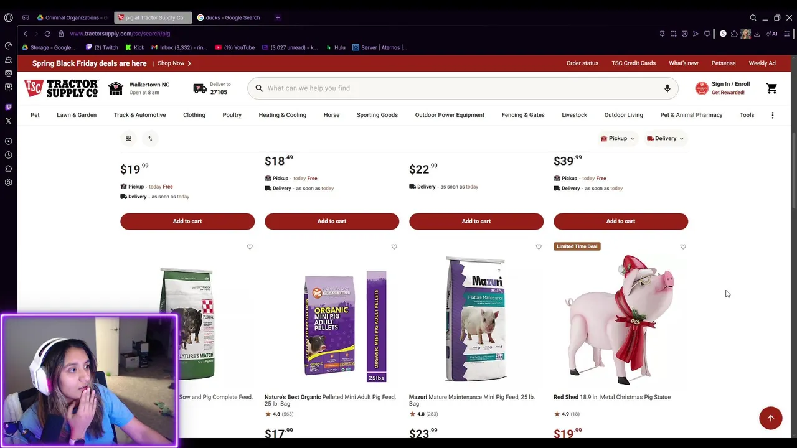Expand the Shop Now chevron link
This screenshot has width=797, height=448.
(174, 63)
